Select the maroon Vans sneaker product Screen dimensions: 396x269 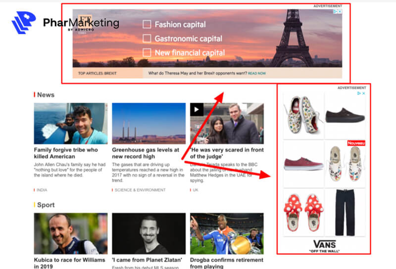coord(303,164)
